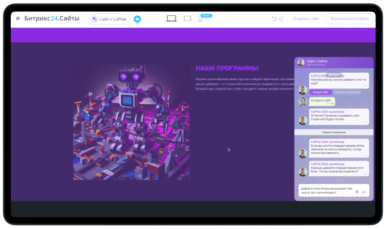Send the chat message with arrow icon
This screenshot has height=229, width=386.
pyautogui.click(x=364, y=191)
